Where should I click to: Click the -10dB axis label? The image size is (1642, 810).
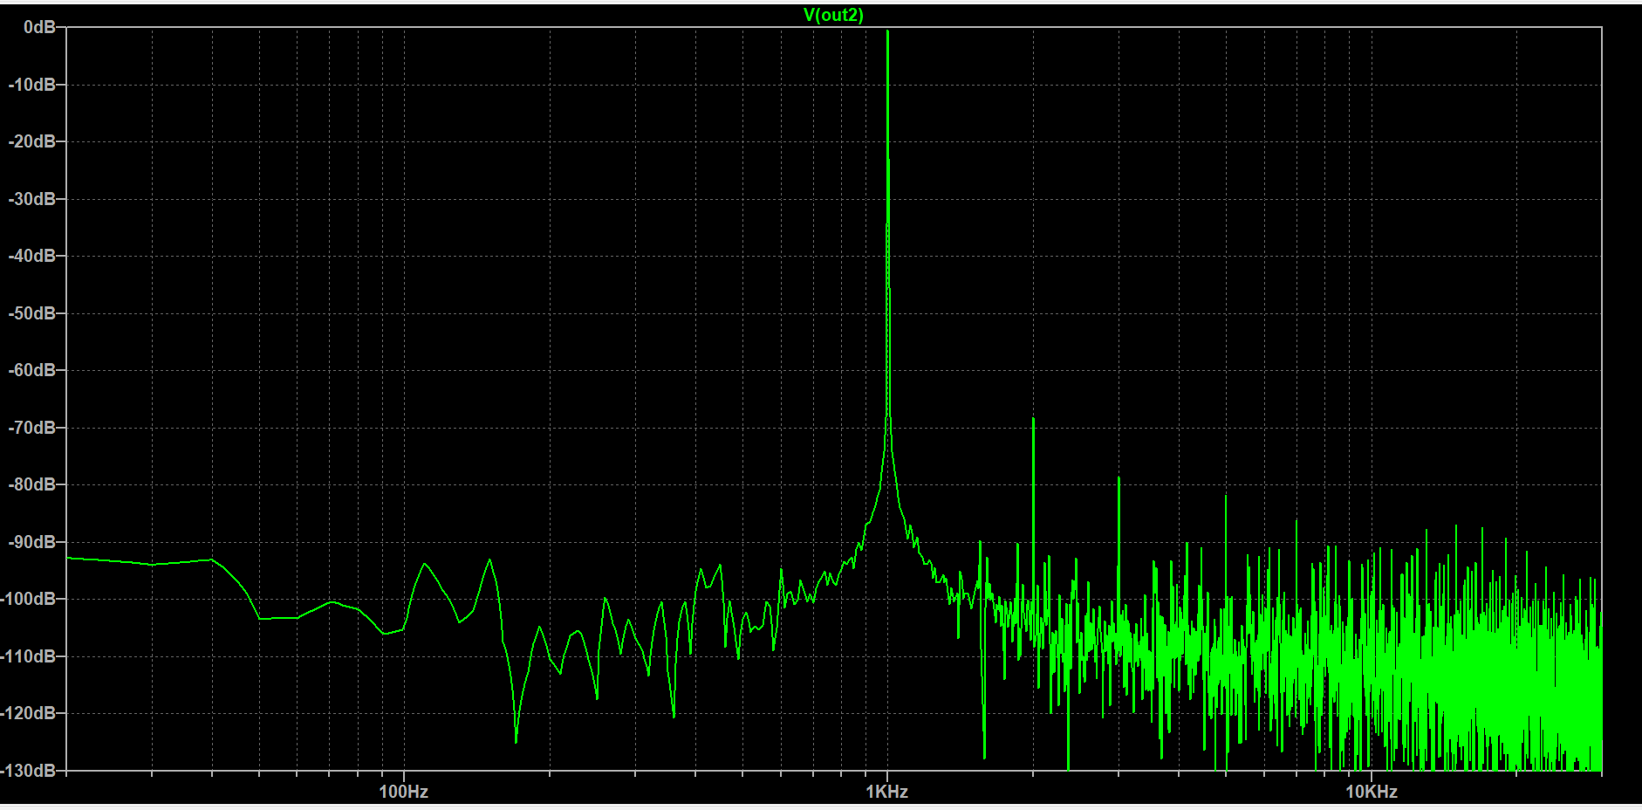[32, 85]
